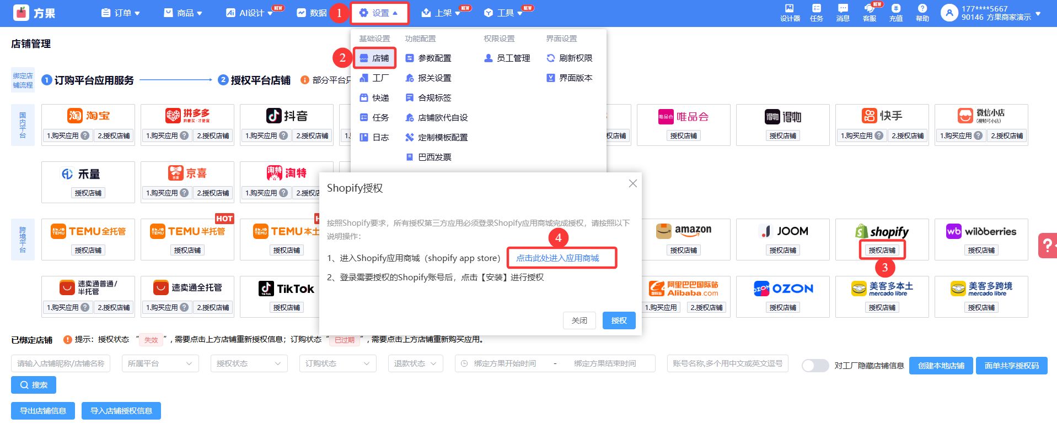Click 授权店铺 under shopify
The height and width of the screenshot is (424, 1057).
(882, 250)
